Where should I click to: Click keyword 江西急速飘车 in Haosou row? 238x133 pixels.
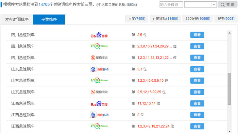[23, 126]
